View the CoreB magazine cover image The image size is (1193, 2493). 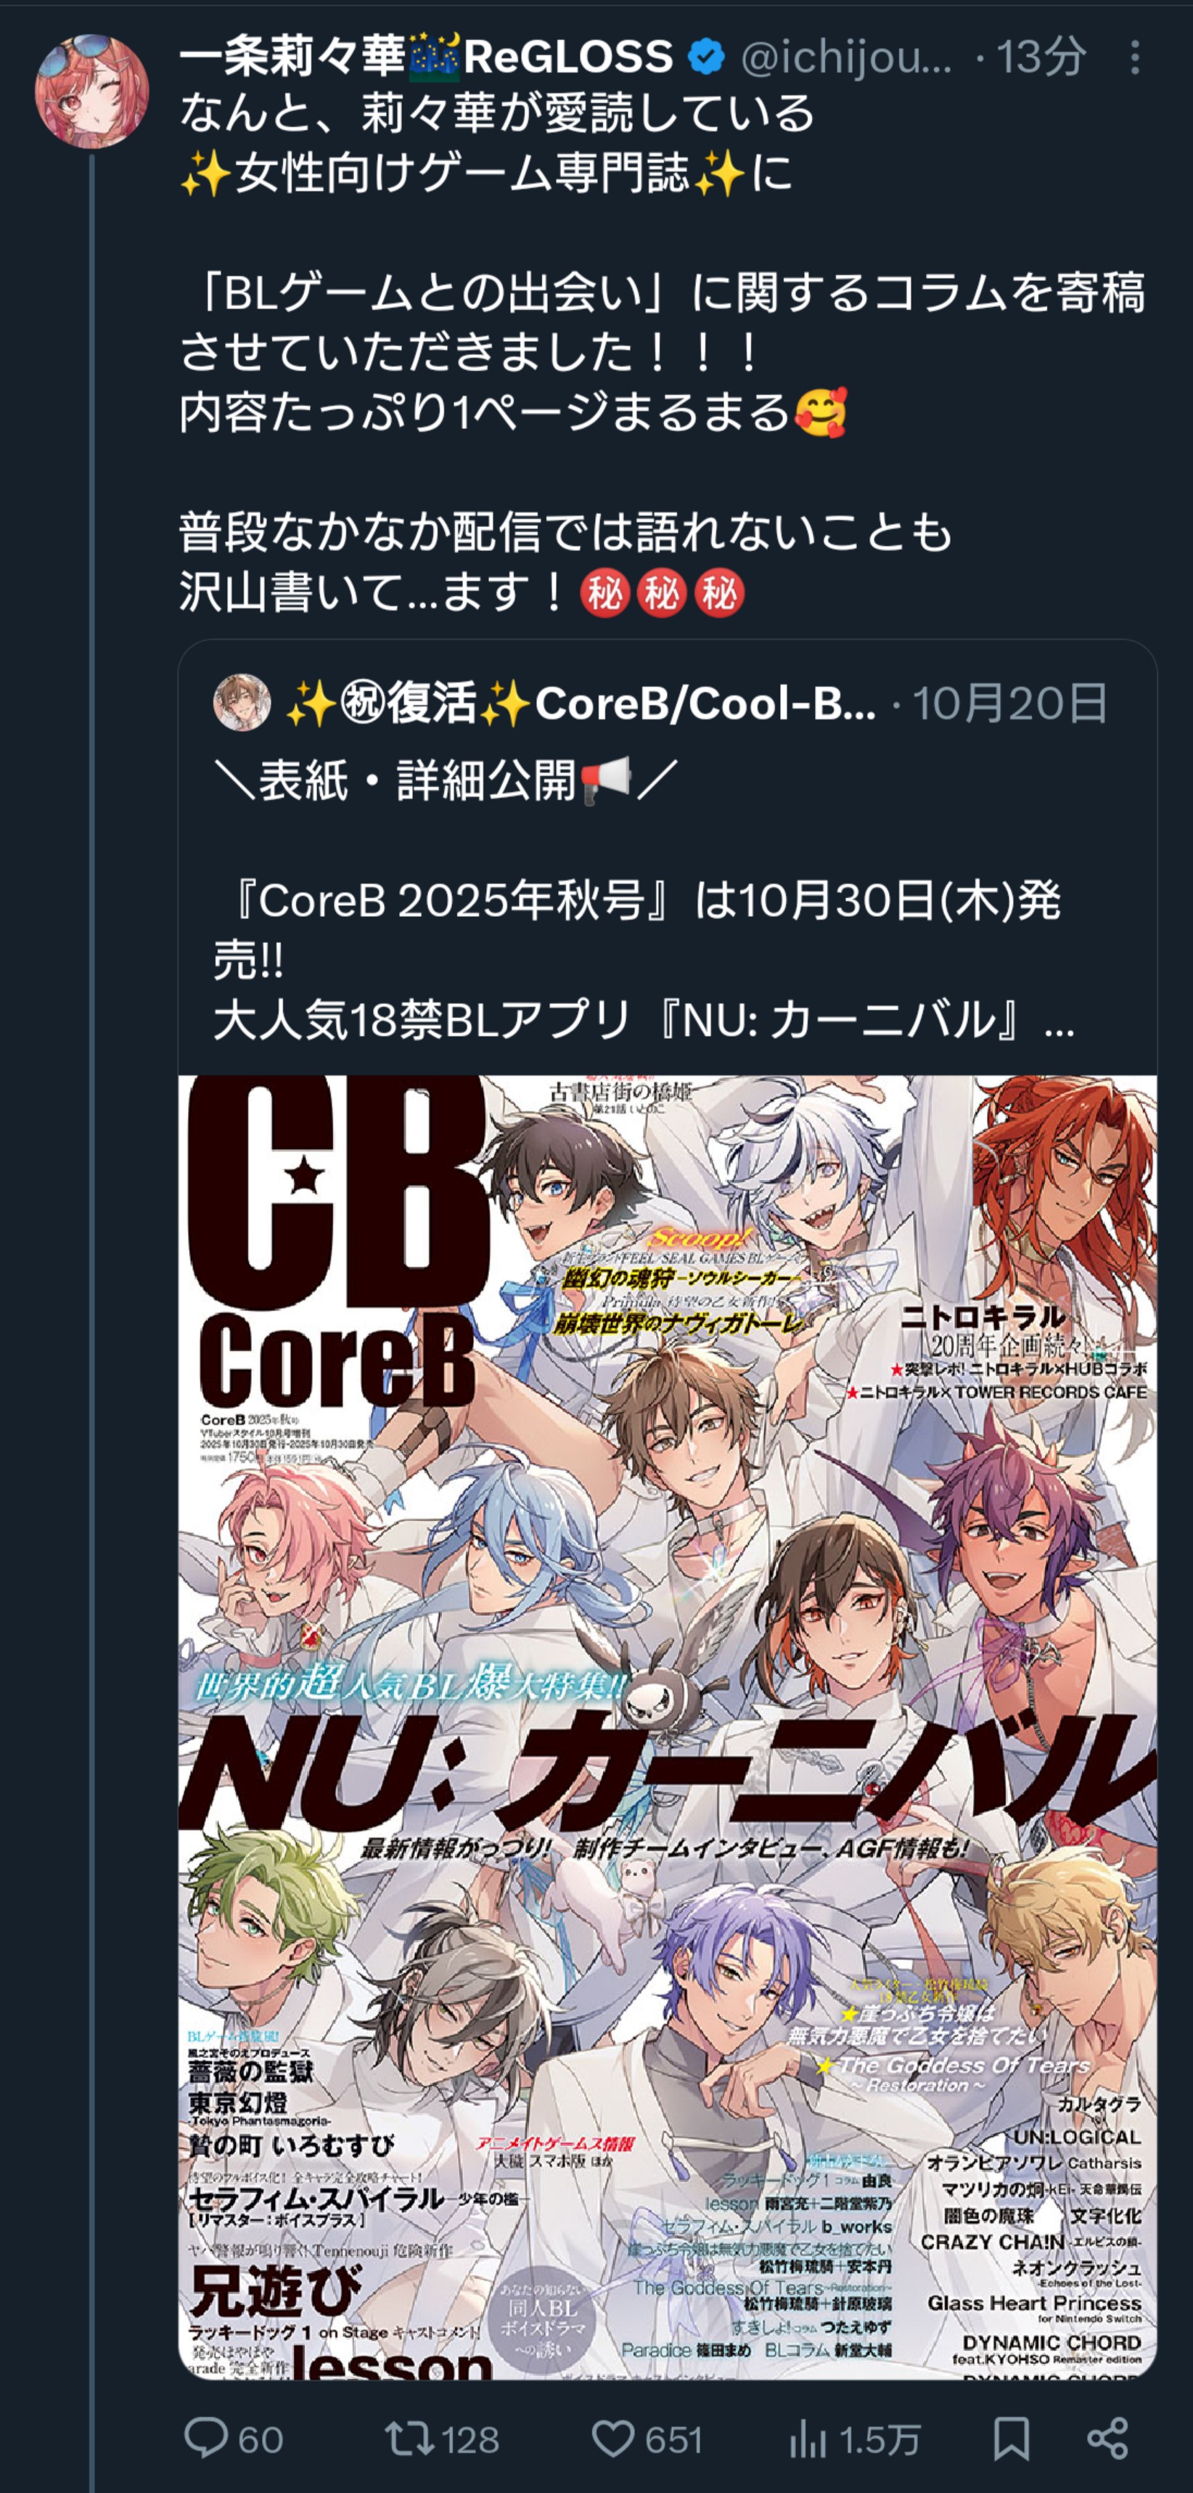tap(668, 1729)
